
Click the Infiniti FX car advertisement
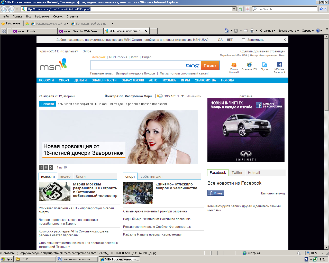point(246,130)
